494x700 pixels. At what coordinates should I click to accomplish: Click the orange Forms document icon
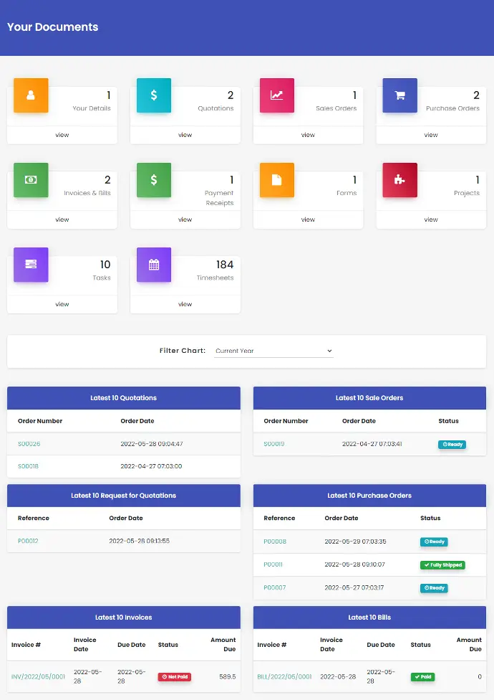tap(277, 180)
